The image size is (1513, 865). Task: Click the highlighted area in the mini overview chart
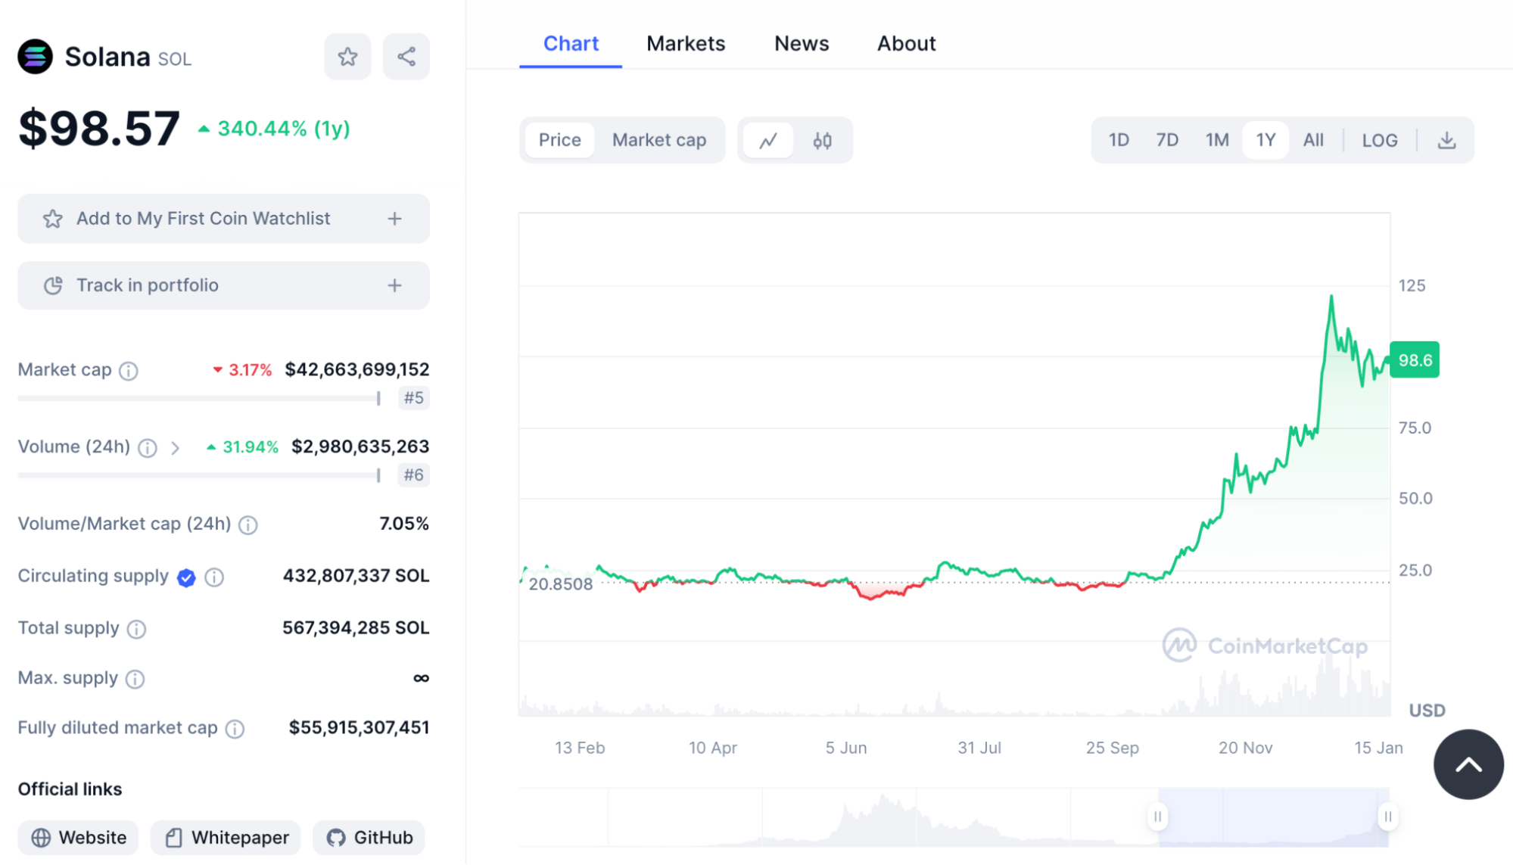(x=1272, y=817)
